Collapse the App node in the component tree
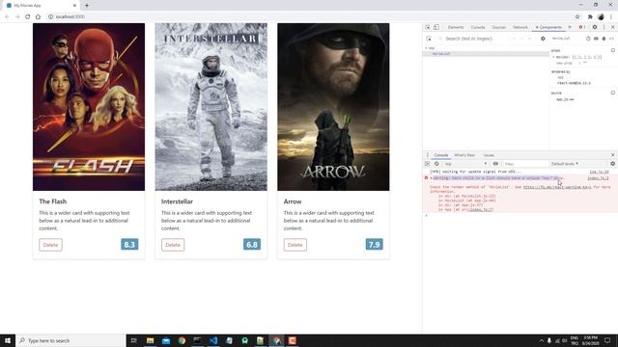 click(426, 48)
